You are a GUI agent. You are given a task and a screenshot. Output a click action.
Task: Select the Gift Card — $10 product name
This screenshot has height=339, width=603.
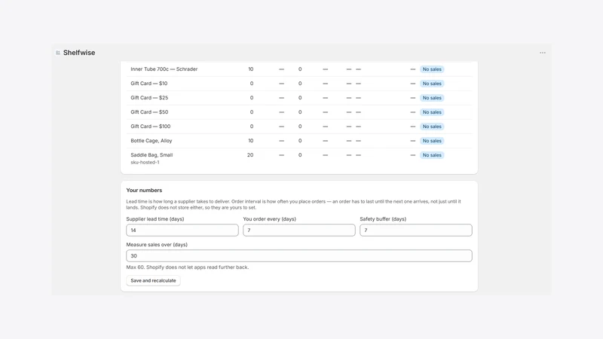[148, 84]
